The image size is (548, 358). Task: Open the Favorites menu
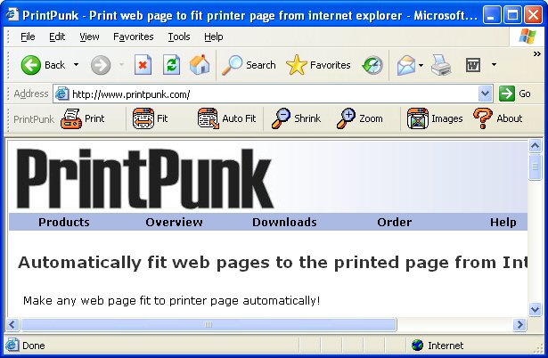pos(133,37)
